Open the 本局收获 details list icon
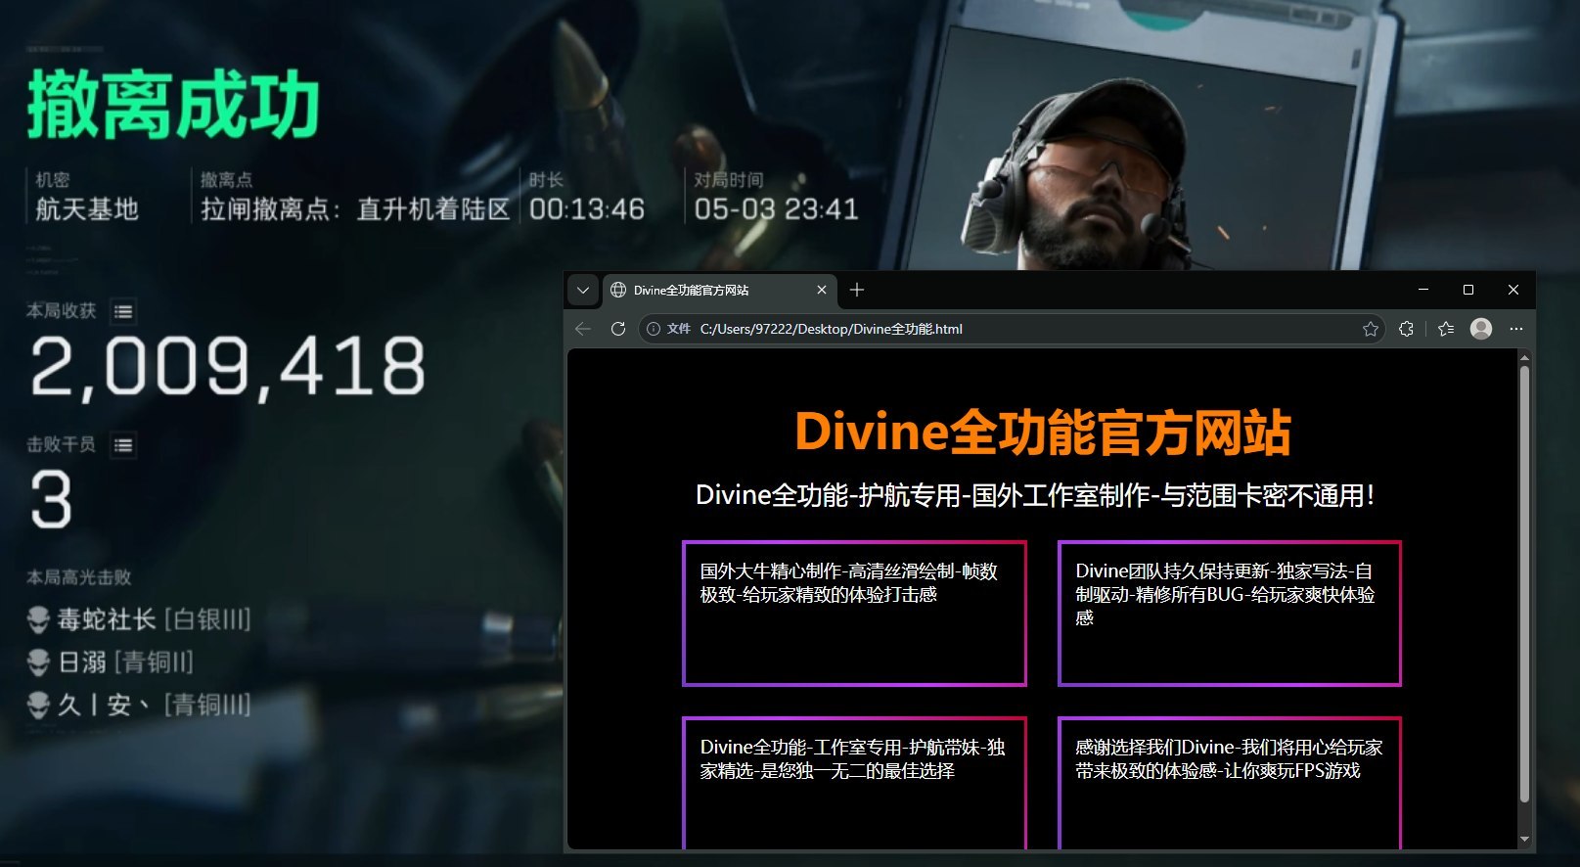The height and width of the screenshot is (867, 1580). (x=123, y=312)
